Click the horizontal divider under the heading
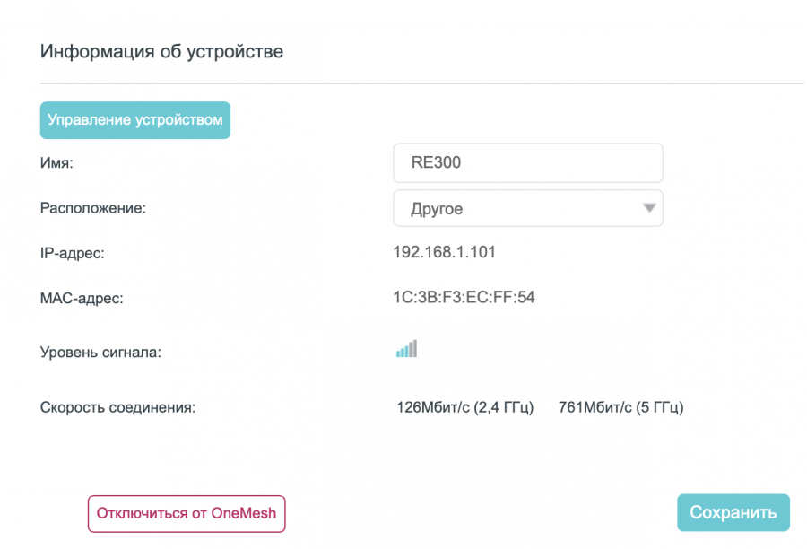Image resolution: width=807 pixels, height=549 pixels. (x=422, y=83)
